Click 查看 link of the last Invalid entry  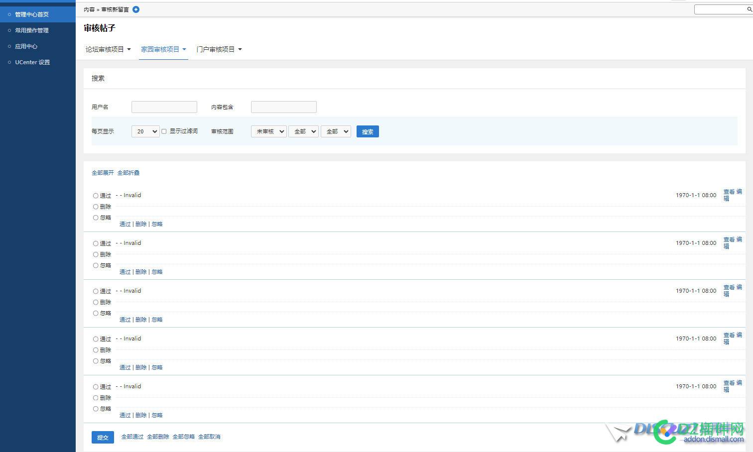[729, 383]
